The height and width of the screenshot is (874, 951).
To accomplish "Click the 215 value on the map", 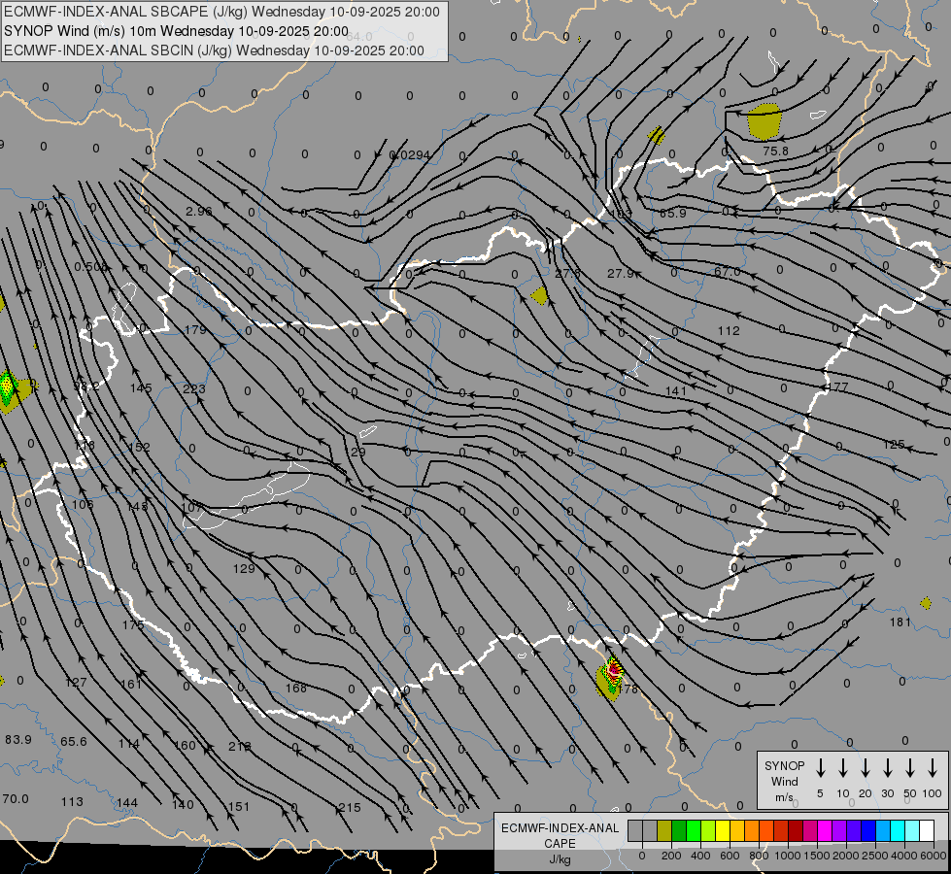I will tap(350, 807).
